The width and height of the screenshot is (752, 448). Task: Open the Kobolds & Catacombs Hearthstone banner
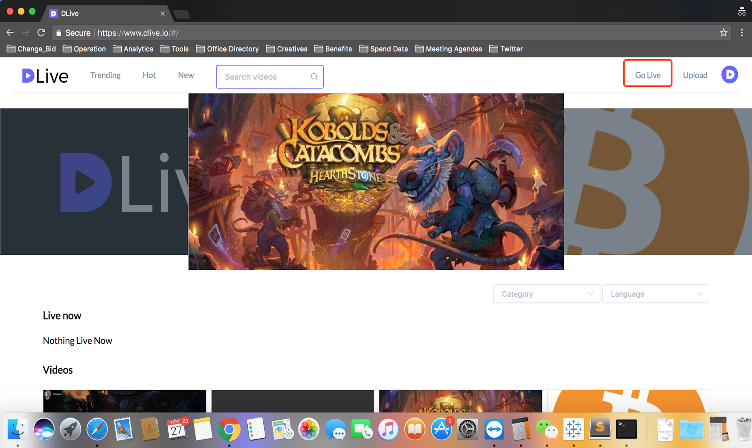(376, 182)
